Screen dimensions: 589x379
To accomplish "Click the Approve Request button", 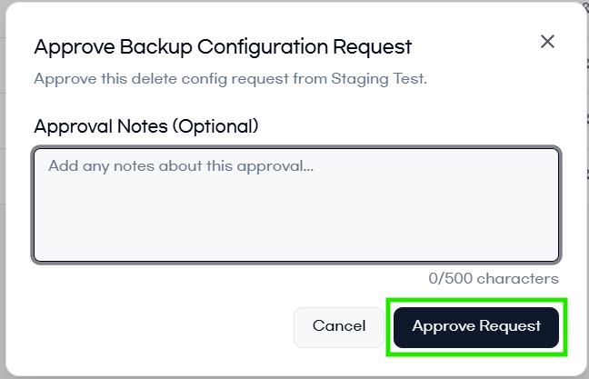I will 476,326.
